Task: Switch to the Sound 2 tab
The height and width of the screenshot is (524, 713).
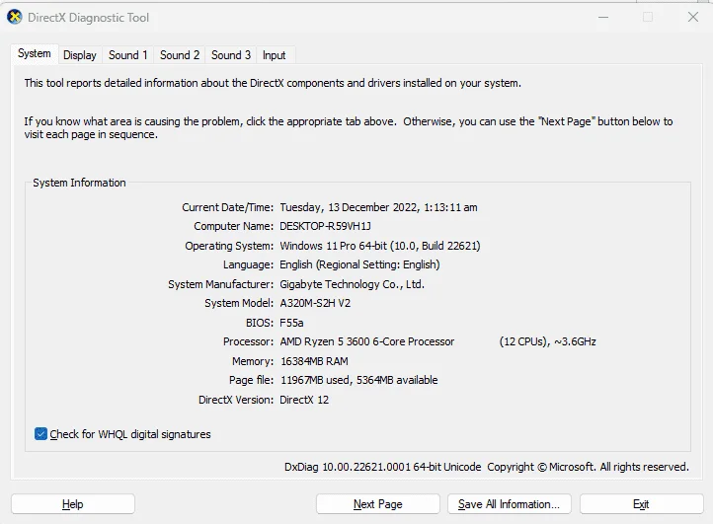Action: coord(180,55)
